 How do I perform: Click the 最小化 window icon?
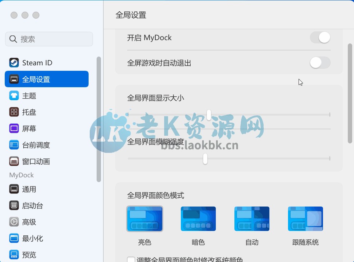pos(14,238)
